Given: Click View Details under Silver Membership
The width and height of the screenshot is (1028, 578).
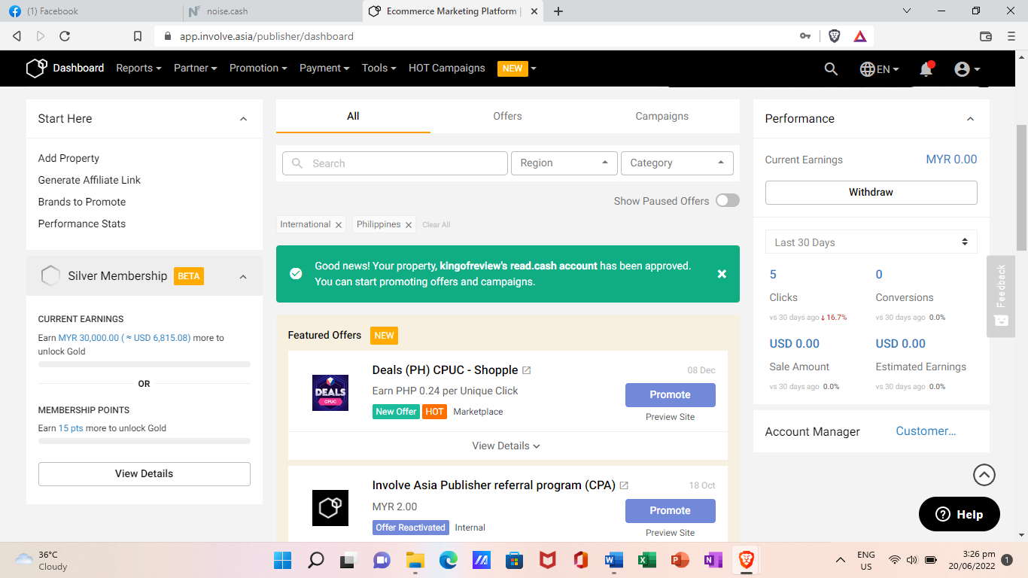Looking at the screenshot, I should 144,474.
